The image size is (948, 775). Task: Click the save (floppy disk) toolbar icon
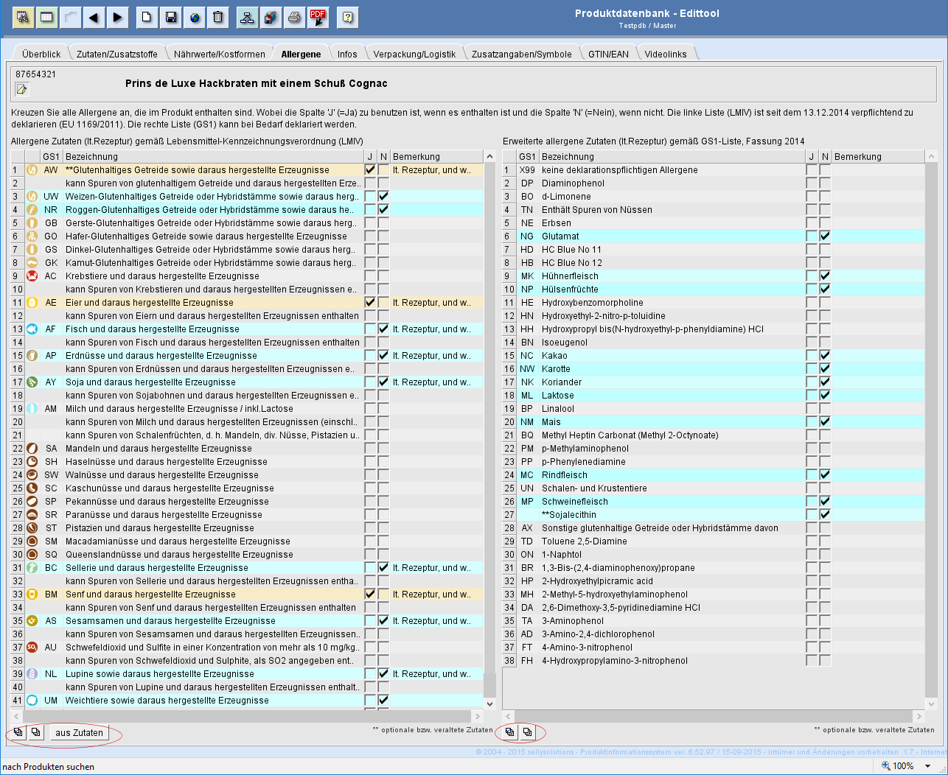[x=170, y=17]
